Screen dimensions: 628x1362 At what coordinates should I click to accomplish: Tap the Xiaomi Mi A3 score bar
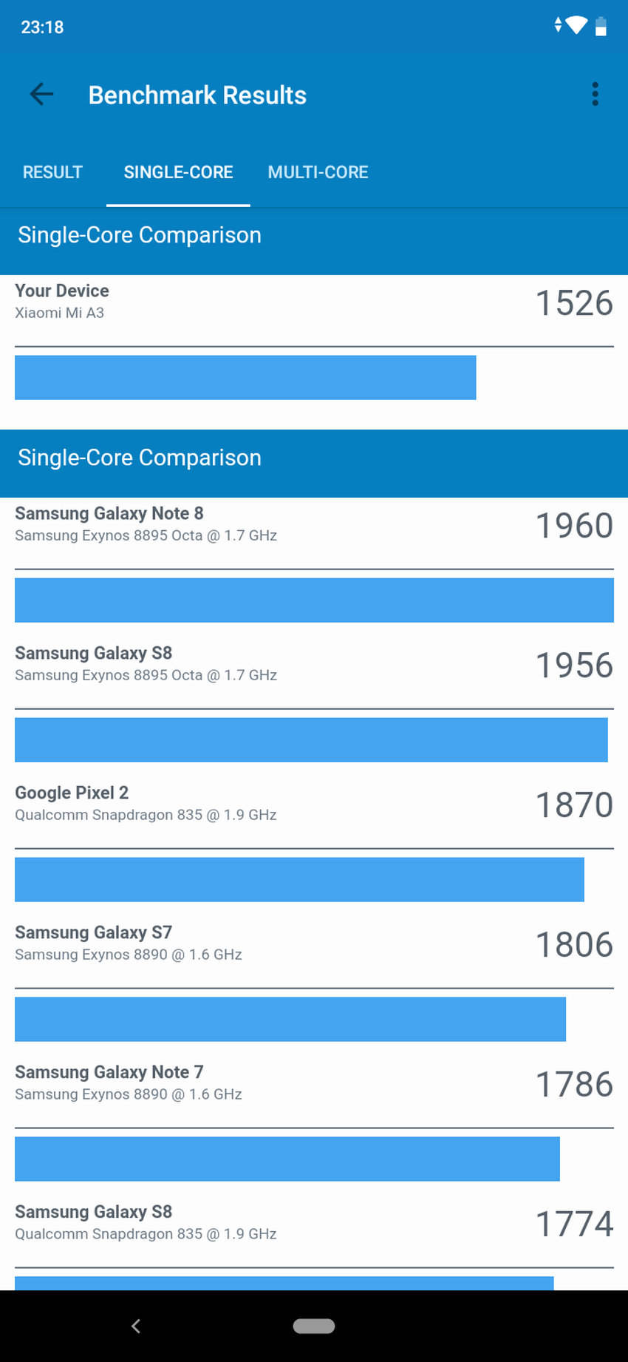[245, 378]
